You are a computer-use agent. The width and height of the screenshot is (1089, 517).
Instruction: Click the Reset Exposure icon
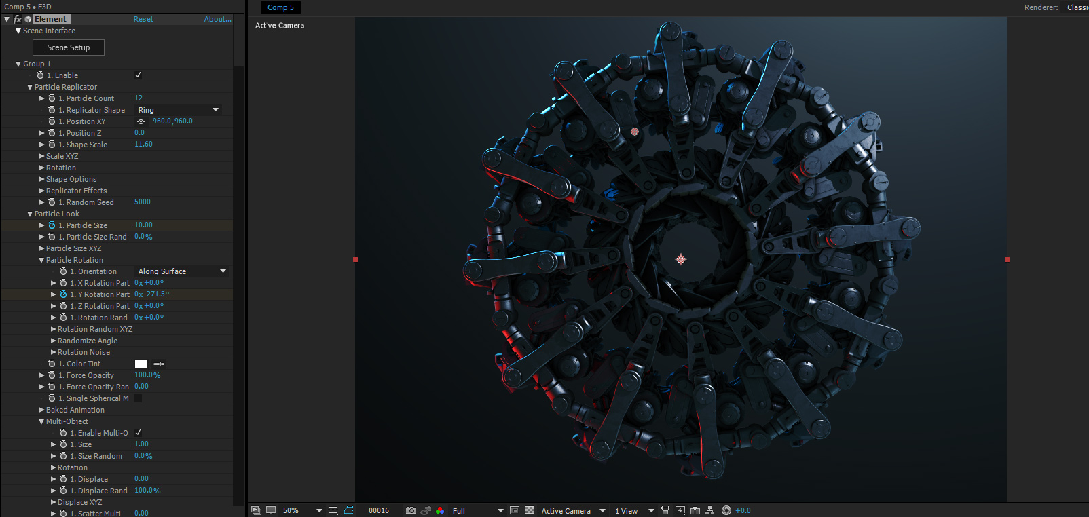click(x=726, y=510)
